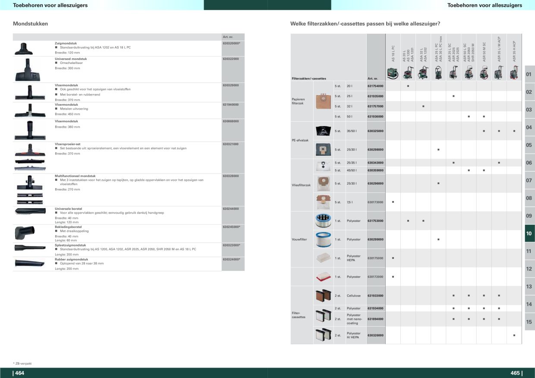Select filter article number 630326000
535x378 pixels.
pos(375,335)
